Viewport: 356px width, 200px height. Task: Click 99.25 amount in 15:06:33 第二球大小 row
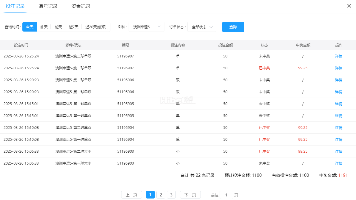click(x=303, y=151)
